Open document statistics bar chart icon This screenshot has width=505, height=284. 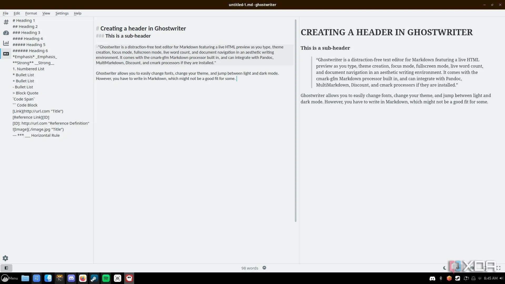pos(6,43)
